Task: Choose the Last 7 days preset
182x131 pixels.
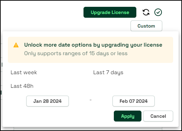Action: pyautogui.click(x=108, y=72)
